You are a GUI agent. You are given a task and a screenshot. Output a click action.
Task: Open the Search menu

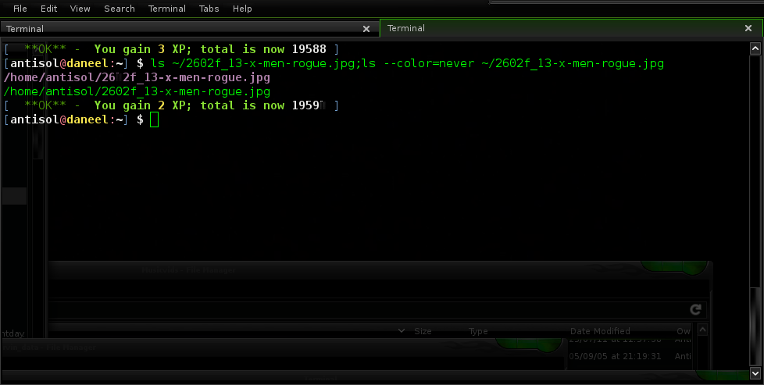[x=119, y=9]
